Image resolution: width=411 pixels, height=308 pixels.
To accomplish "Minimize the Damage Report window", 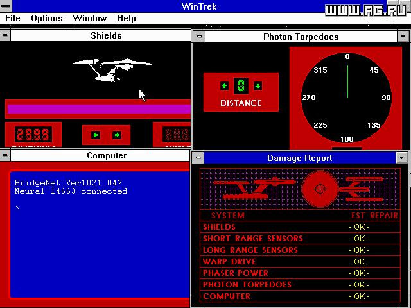I will click(x=402, y=158).
